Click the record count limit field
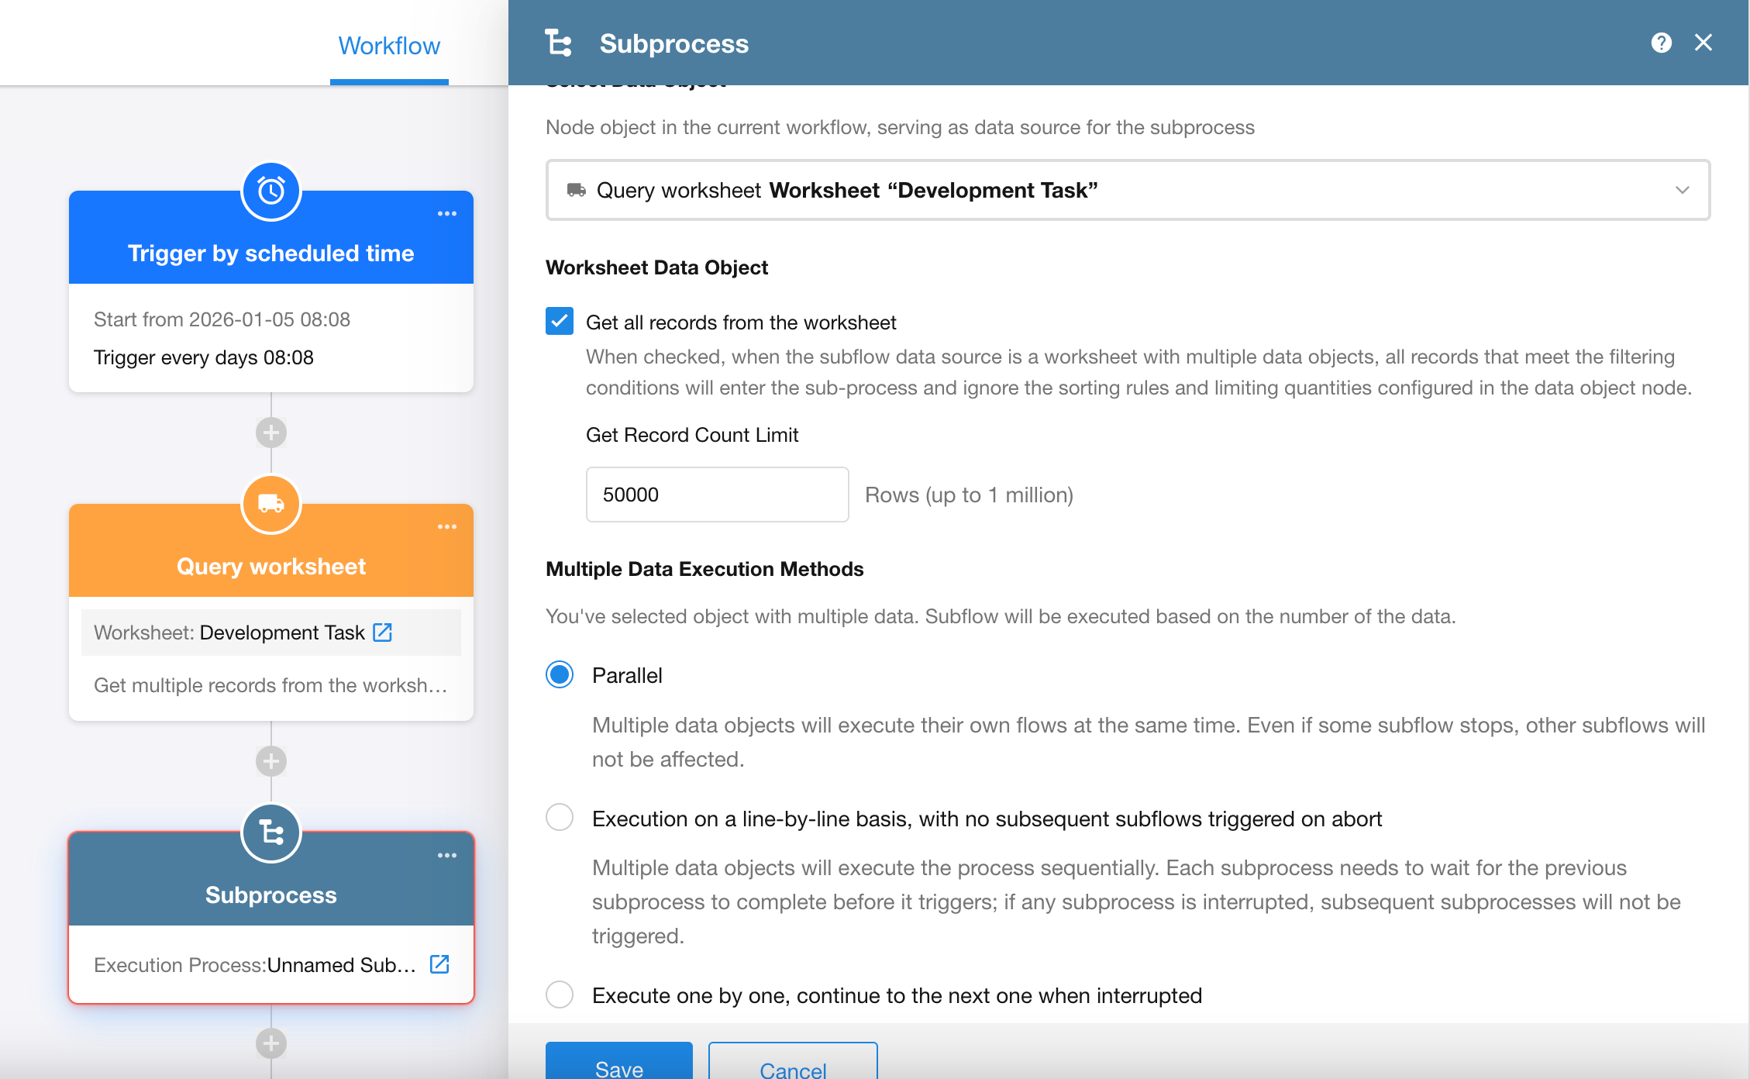This screenshot has width=1750, height=1079. (x=717, y=495)
